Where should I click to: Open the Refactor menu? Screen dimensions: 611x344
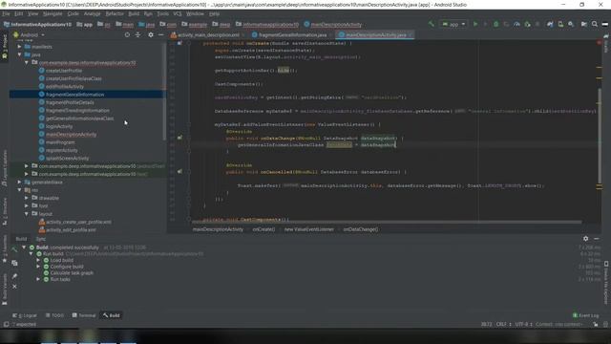[115, 13]
